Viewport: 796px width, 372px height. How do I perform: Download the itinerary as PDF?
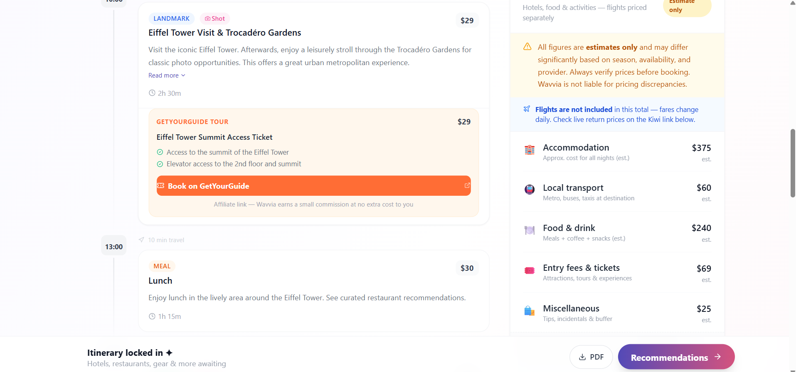(x=591, y=357)
